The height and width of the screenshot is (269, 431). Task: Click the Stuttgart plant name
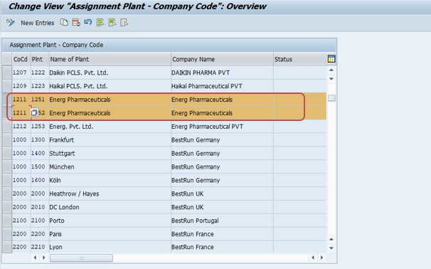62,154
